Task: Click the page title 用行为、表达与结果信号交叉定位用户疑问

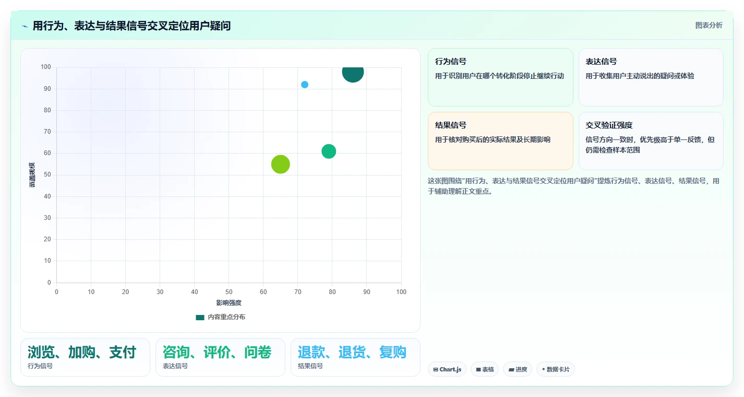Action: click(x=131, y=26)
